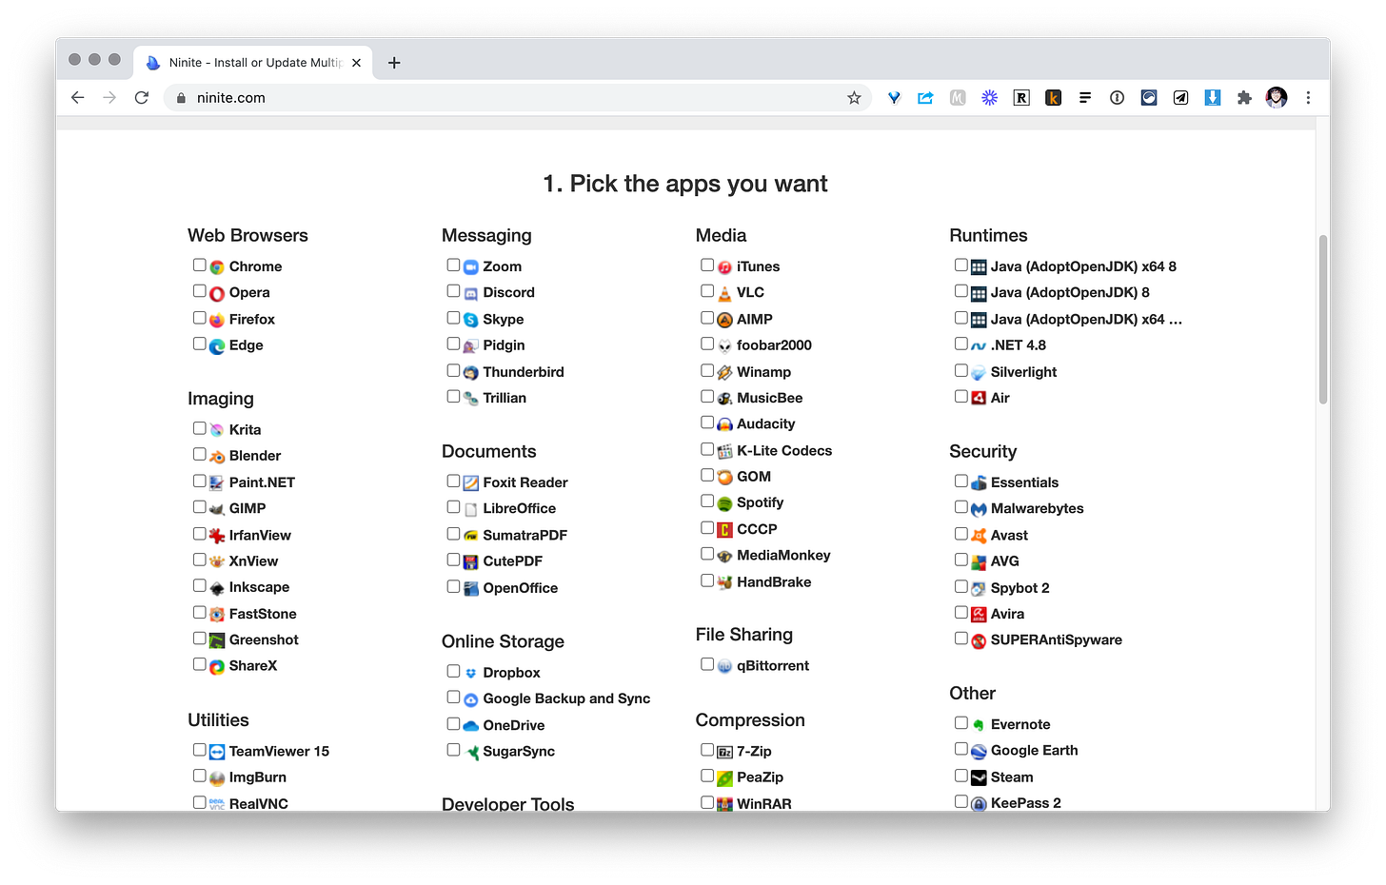Click the Spotify app icon
1386x885 pixels.
(724, 503)
